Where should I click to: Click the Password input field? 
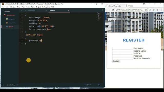[122, 56]
